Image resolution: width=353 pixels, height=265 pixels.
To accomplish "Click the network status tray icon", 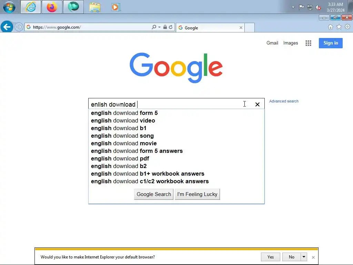I will [310, 8].
